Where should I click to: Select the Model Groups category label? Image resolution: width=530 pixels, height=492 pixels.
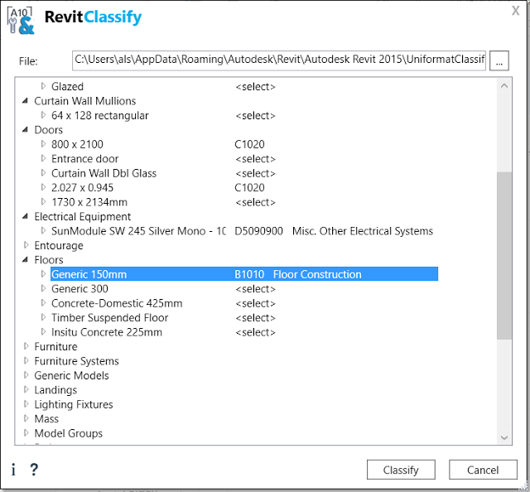[x=68, y=433]
